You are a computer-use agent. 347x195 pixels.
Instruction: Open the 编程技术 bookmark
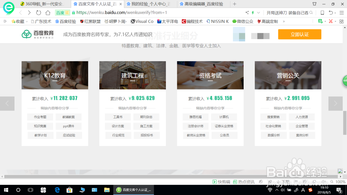tap(192, 22)
